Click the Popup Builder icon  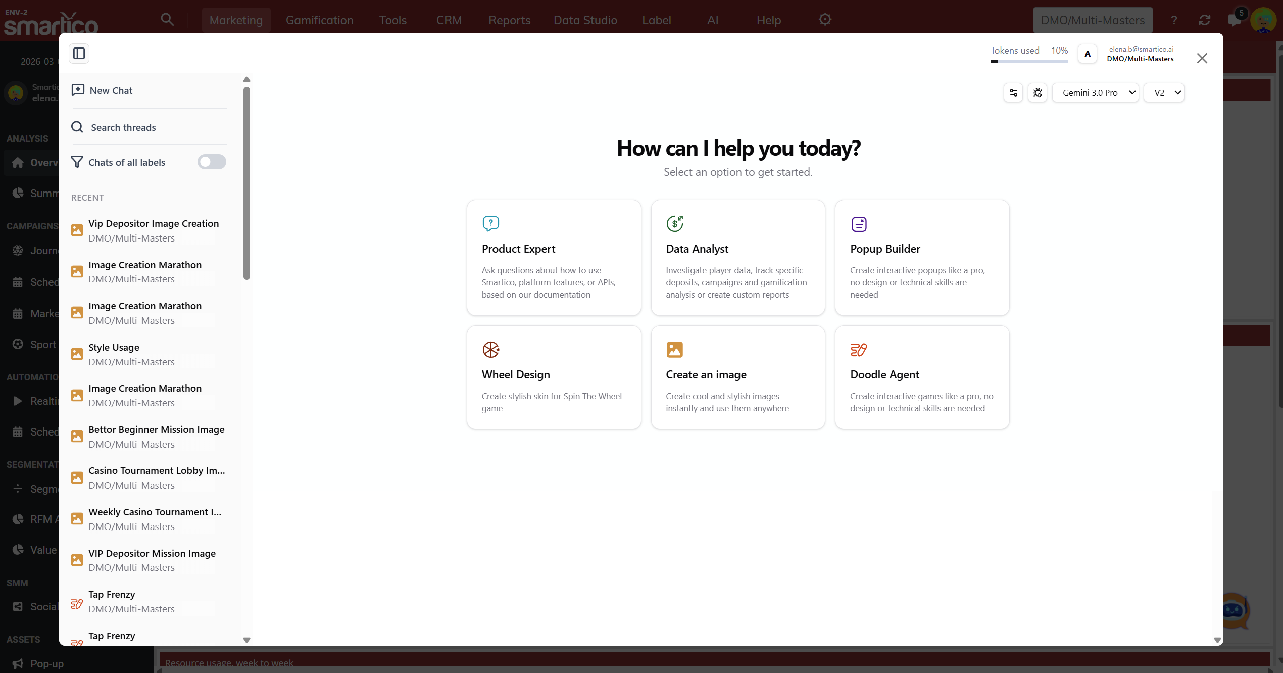point(858,223)
